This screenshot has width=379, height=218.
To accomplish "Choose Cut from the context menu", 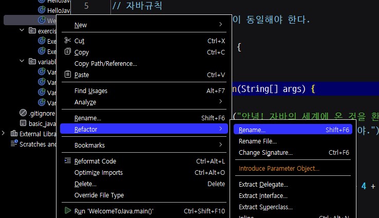I will click(144, 41).
